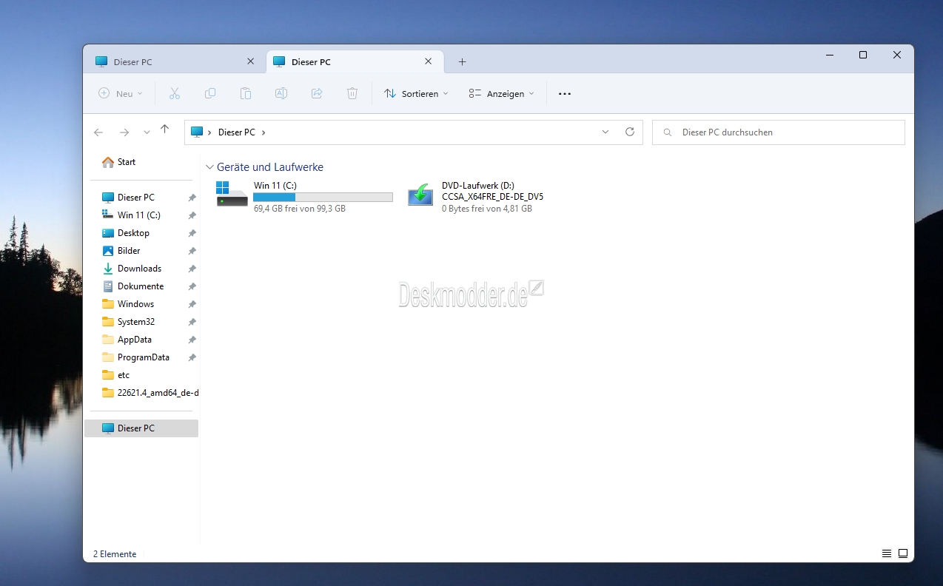The height and width of the screenshot is (586, 943).
Task: Click the PC icon in address bar
Action: (196, 132)
